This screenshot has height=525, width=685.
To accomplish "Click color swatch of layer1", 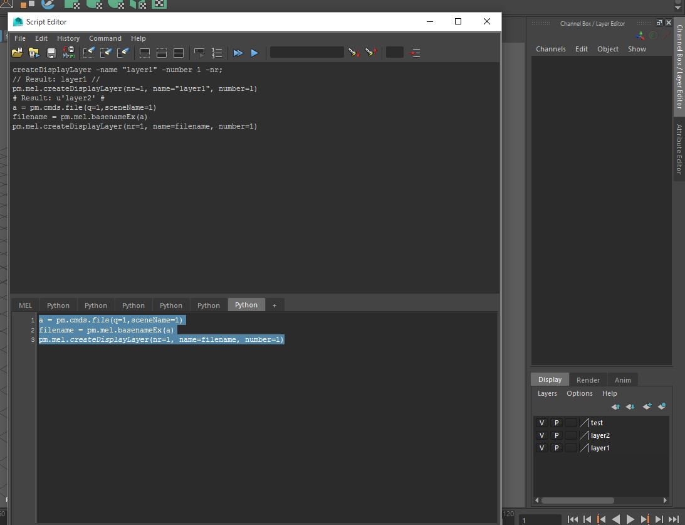I will [x=584, y=448].
